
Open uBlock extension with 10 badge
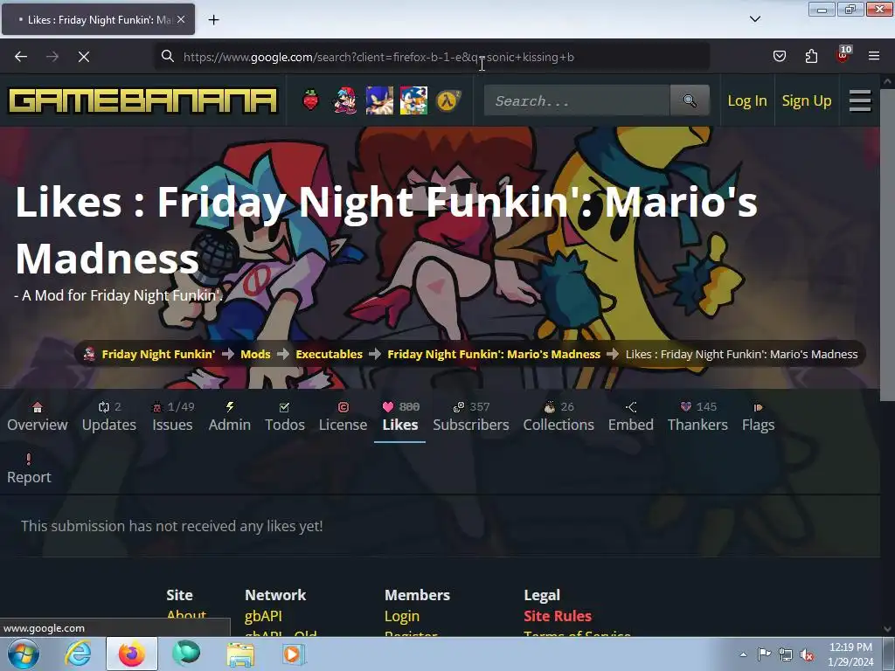(843, 55)
